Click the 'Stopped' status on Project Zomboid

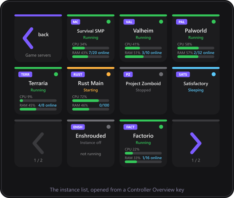(x=143, y=90)
